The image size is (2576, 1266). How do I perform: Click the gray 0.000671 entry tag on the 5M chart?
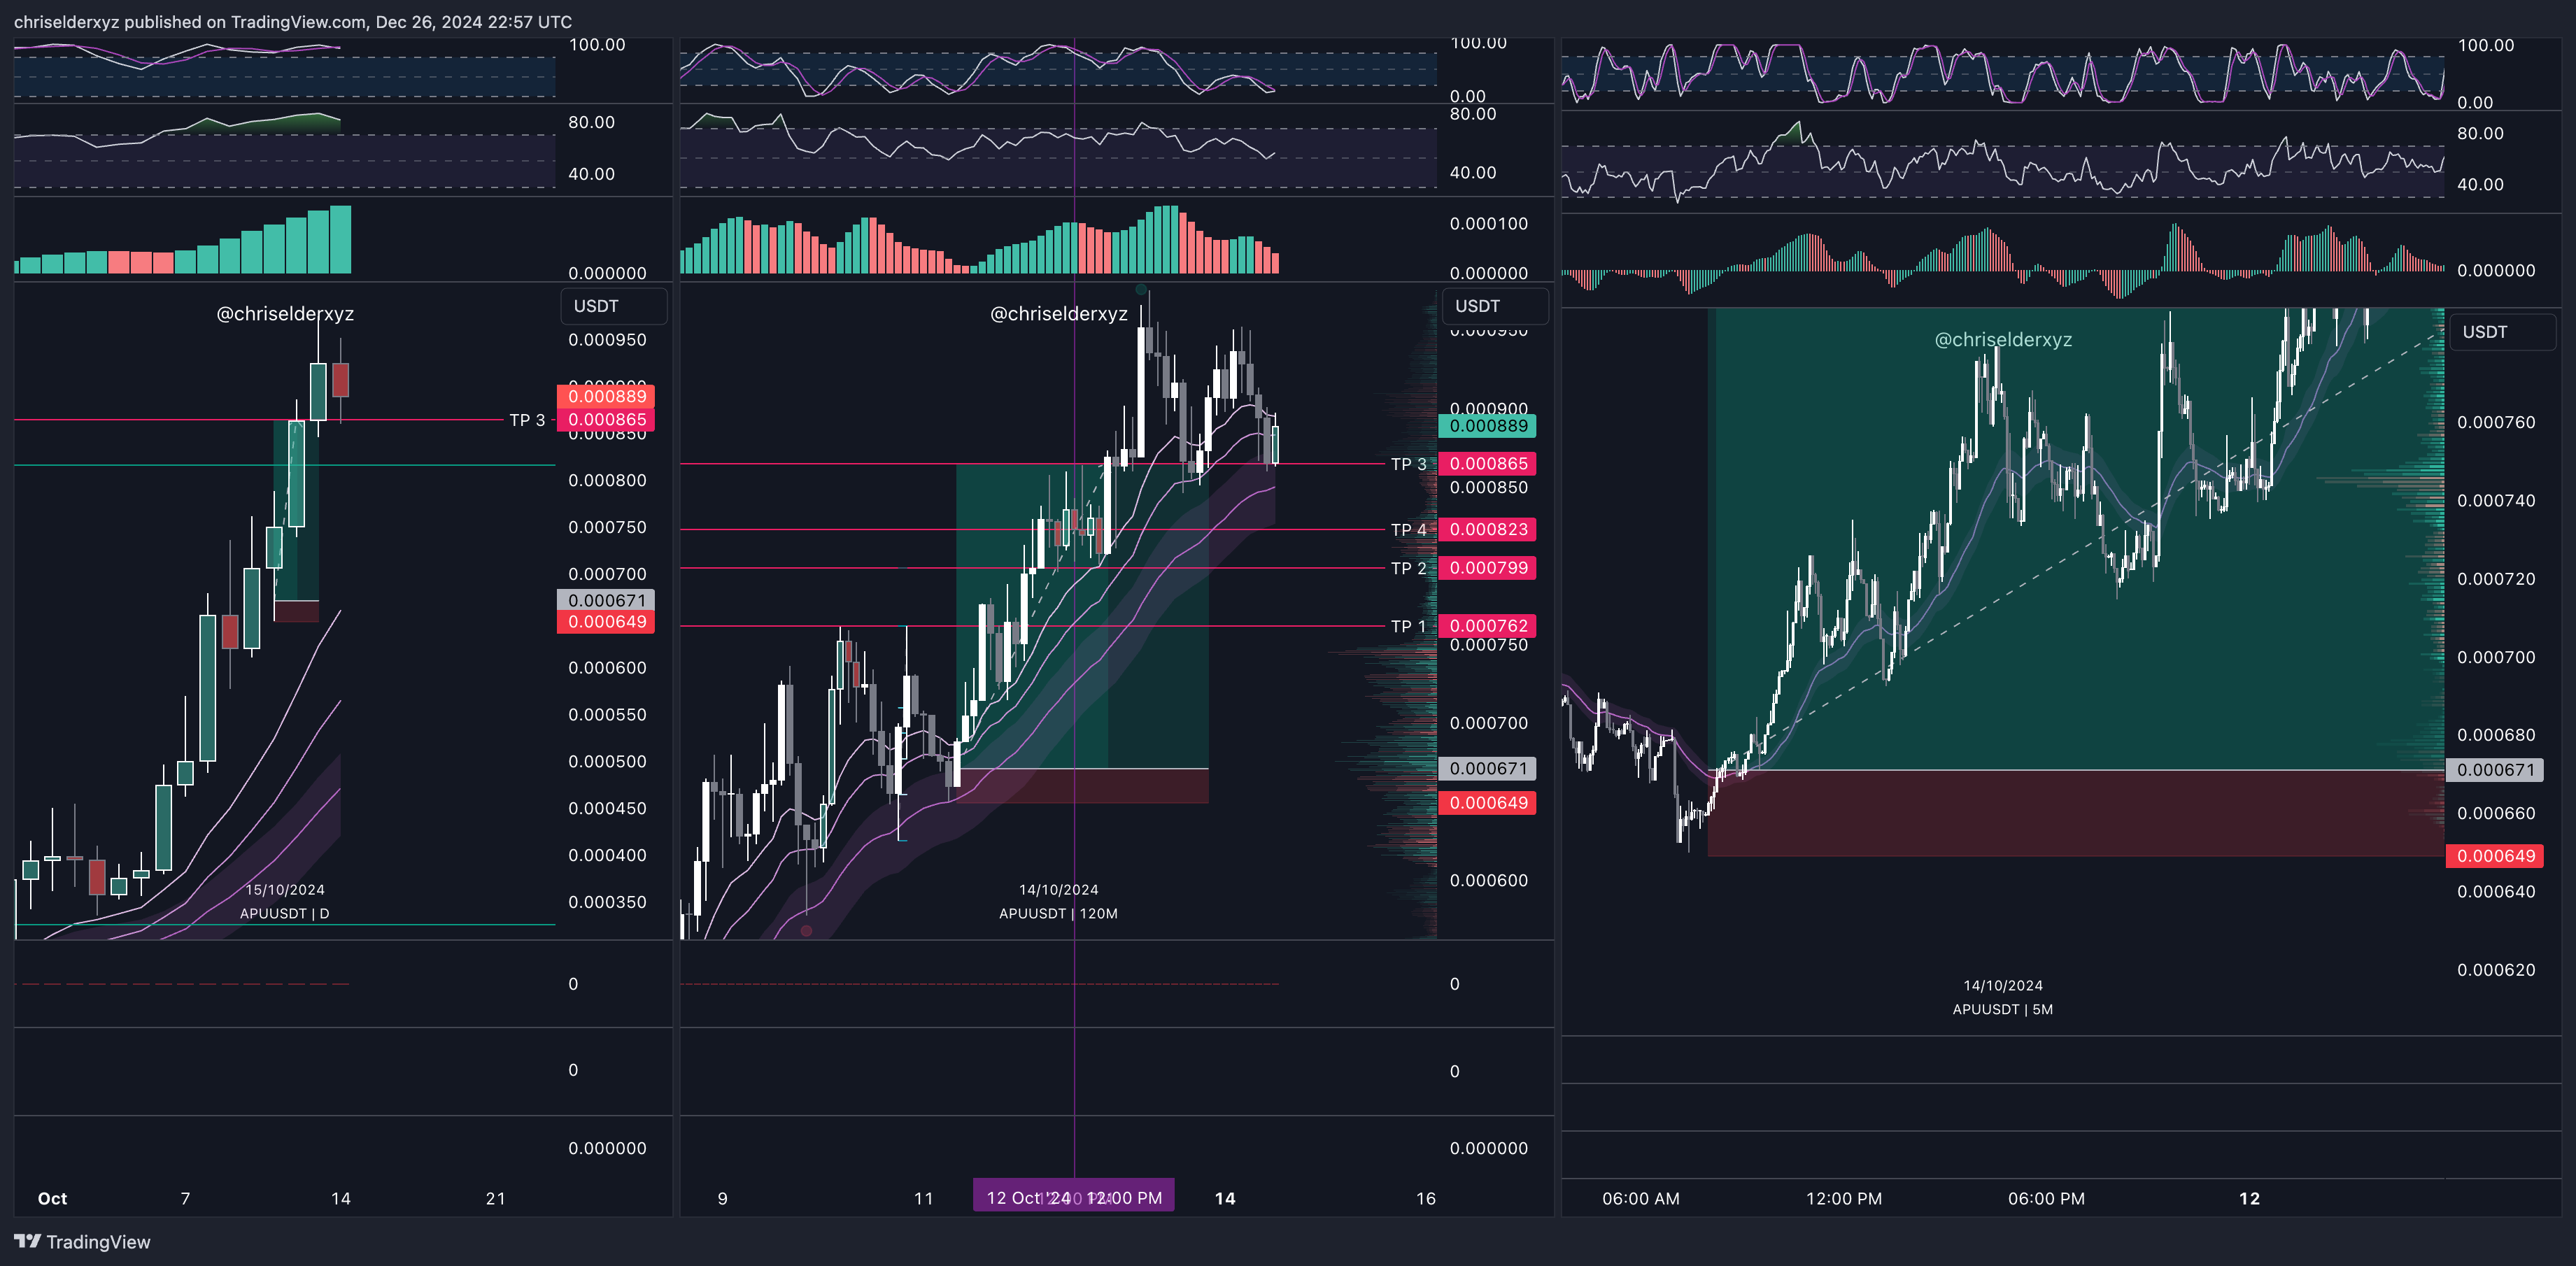pos(2495,770)
